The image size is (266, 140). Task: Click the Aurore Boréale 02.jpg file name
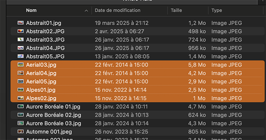[54, 115]
